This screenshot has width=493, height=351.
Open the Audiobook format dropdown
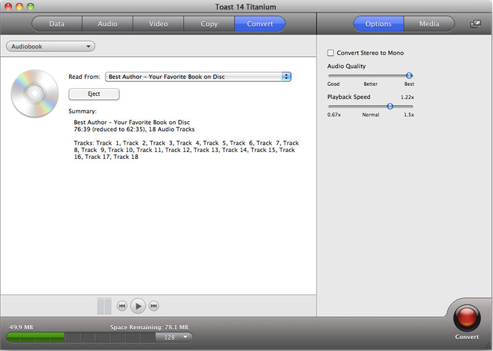[x=50, y=46]
